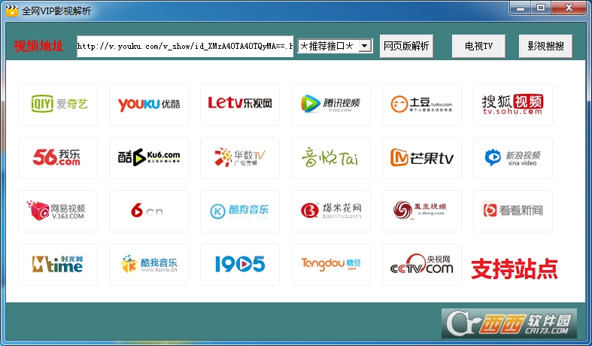
Task: Open the Sina Video 新浪视频 tile
Action: (x=513, y=158)
